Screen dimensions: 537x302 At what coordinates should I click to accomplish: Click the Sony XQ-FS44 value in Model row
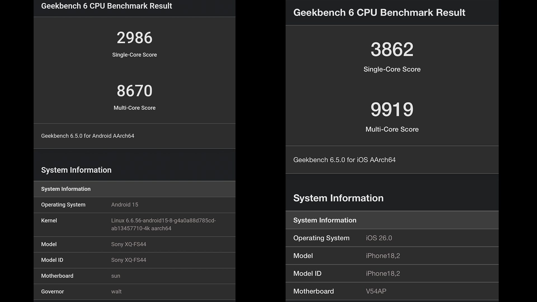[x=129, y=244]
